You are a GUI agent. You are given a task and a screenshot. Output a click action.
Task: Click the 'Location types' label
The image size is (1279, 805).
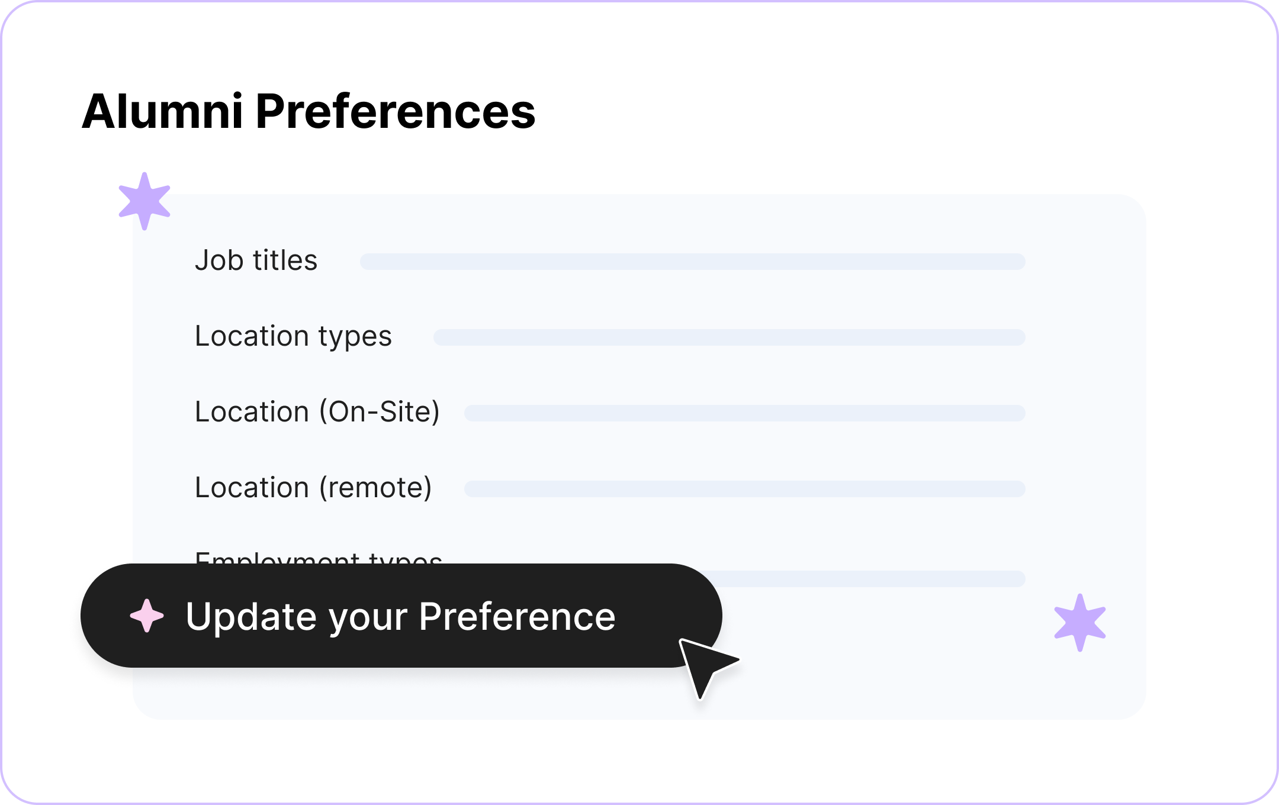click(293, 336)
